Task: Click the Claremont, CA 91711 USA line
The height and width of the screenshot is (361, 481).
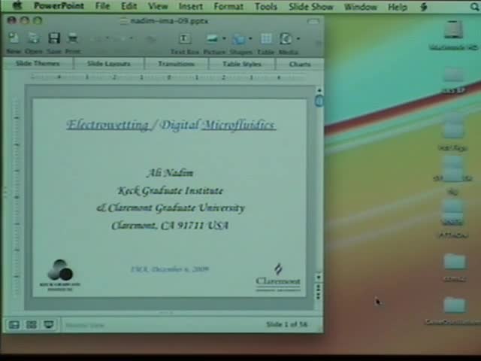Action: pos(170,226)
